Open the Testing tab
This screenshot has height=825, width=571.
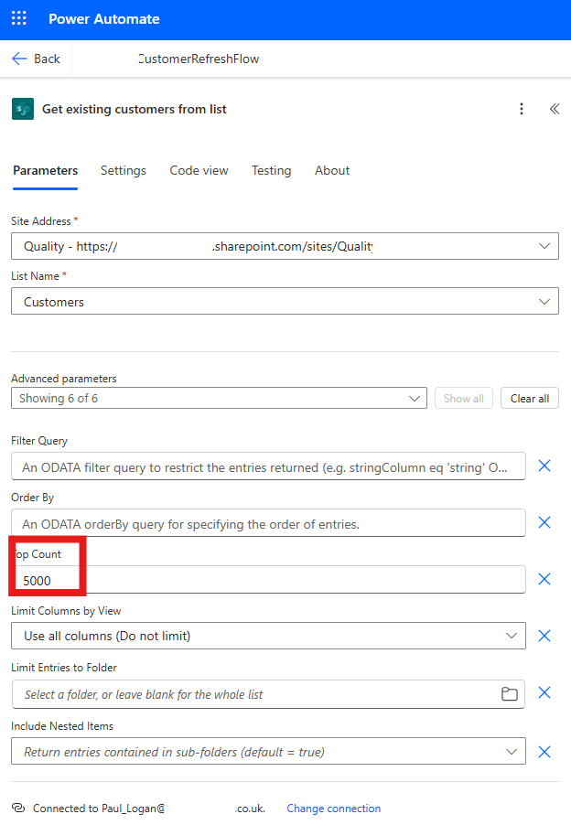pyautogui.click(x=271, y=170)
